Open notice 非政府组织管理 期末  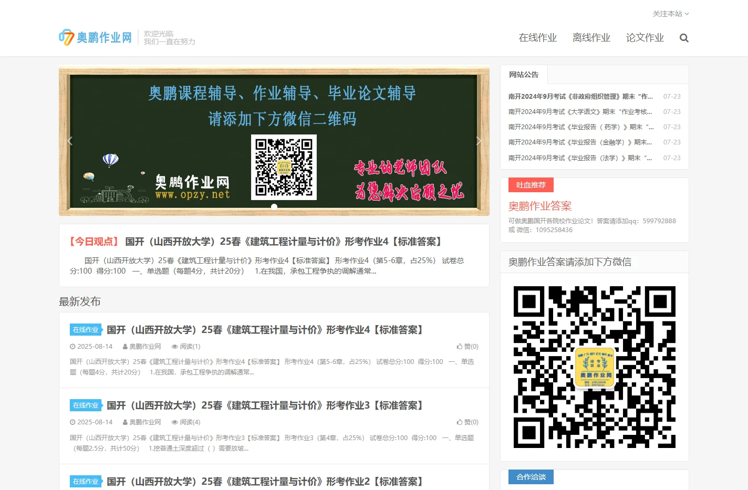click(x=580, y=97)
